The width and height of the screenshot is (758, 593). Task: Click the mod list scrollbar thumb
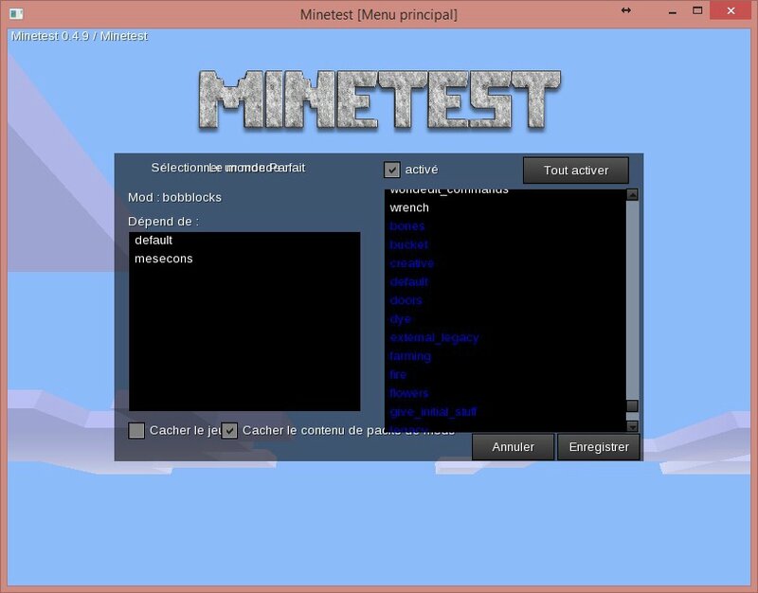[x=632, y=405]
